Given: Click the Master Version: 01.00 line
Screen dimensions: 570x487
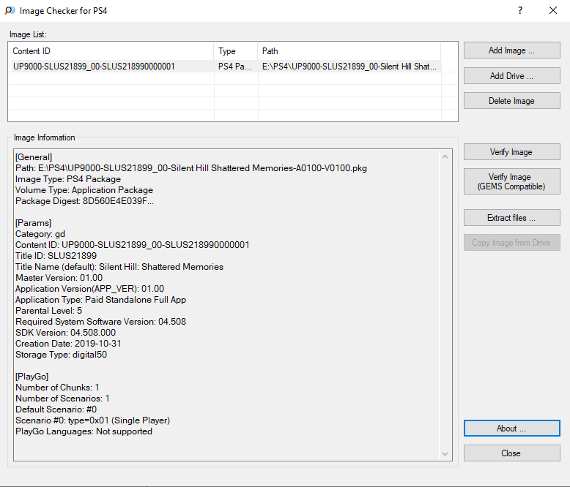Looking at the screenshot, I should 59,278.
